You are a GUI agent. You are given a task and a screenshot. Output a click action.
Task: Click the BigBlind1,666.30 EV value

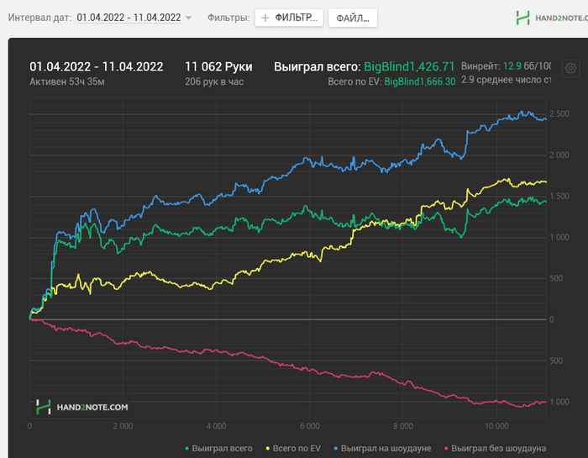click(x=420, y=82)
